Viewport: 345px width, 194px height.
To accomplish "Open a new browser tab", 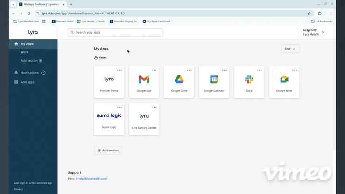I will pyautogui.click(x=71, y=4).
